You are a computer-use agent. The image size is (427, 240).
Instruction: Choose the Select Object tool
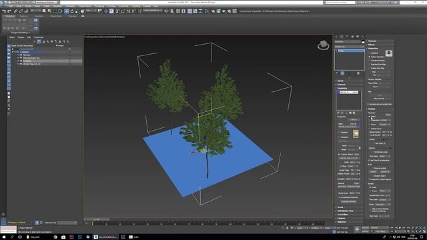(44, 11)
